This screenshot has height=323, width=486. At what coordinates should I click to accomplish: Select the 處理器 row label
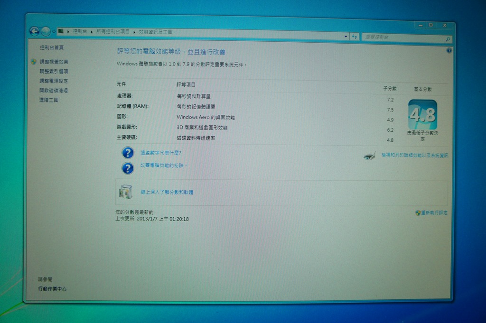(125, 96)
